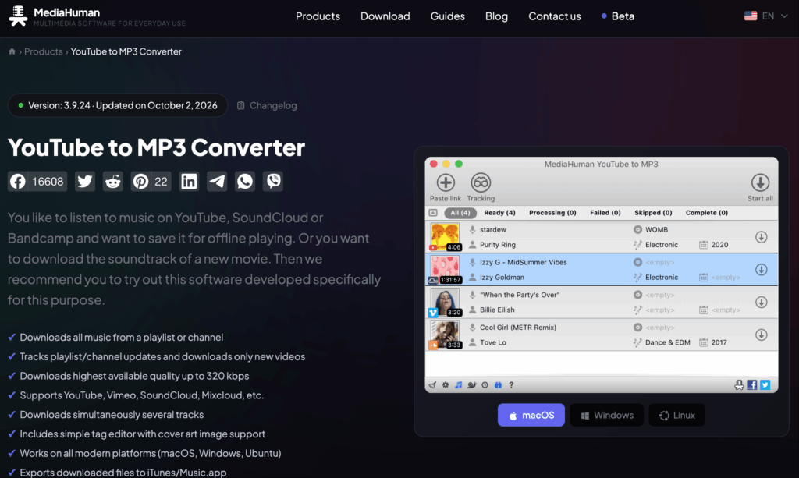Click the 2020 year field
799x478 pixels.
point(719,245)
